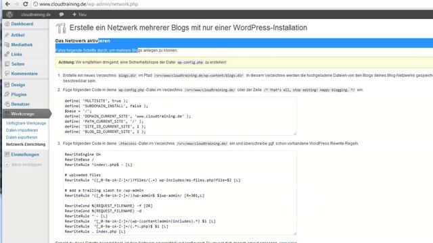Viewport: 433px width, 243px height.
Task: Click the Links chain icon
Action: tap(7, 54)
